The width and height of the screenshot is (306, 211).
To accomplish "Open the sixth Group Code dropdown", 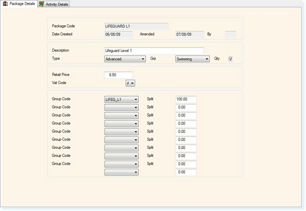I will click(122, 140).
